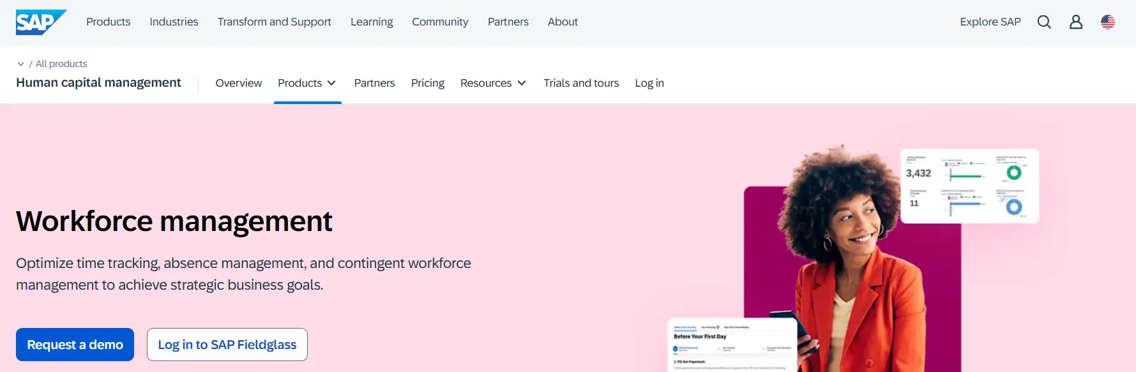Open Transform and Support menu
Screen dimensions: 1136x372
click(274, 22)
